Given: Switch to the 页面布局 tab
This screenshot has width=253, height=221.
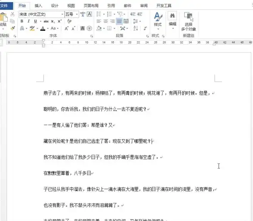Looking at the screenshot, I should pos(91,6).
